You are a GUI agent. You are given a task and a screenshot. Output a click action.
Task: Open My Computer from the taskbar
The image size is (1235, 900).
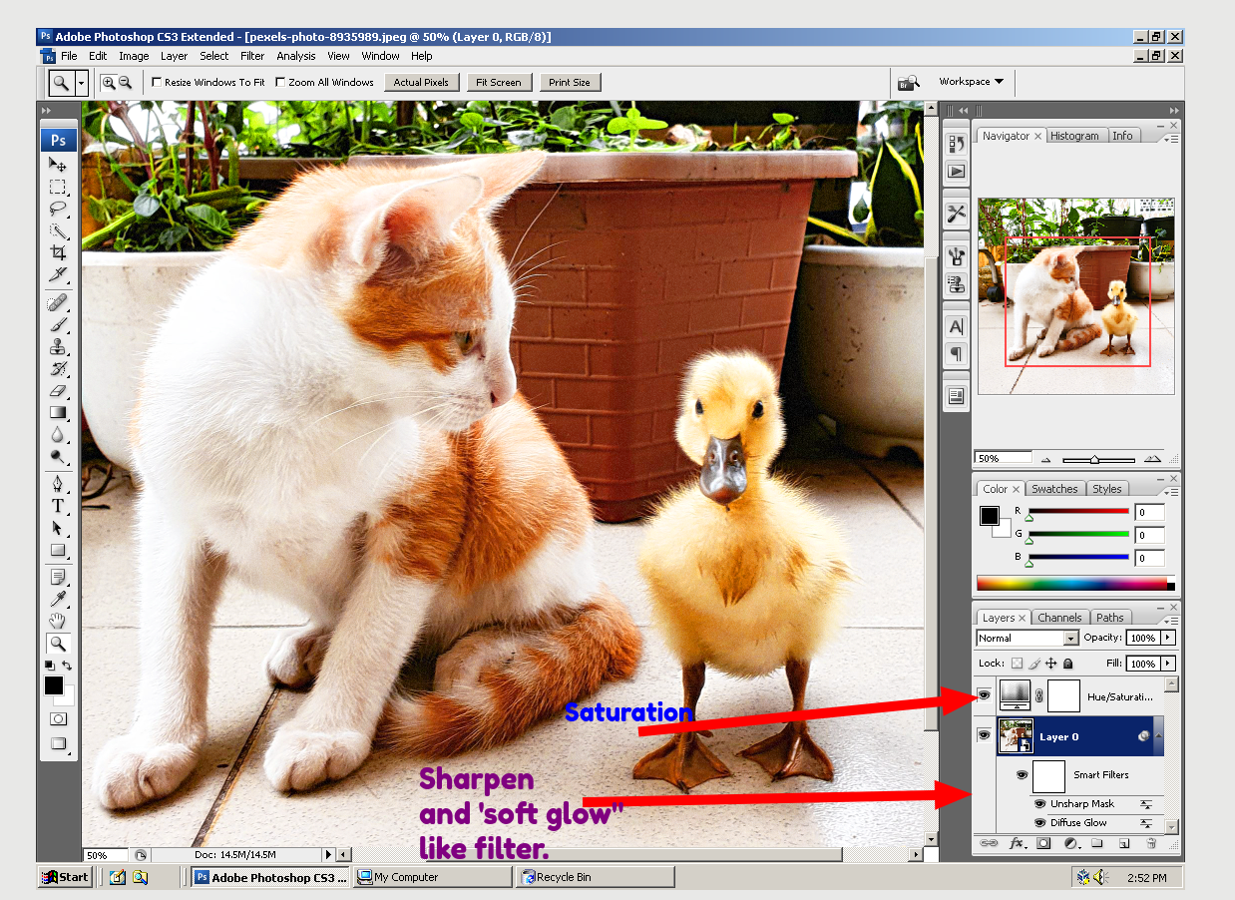coord(433,877)
